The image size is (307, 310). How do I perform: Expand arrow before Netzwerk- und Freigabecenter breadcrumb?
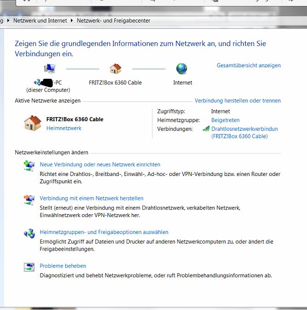click(72, 20)
